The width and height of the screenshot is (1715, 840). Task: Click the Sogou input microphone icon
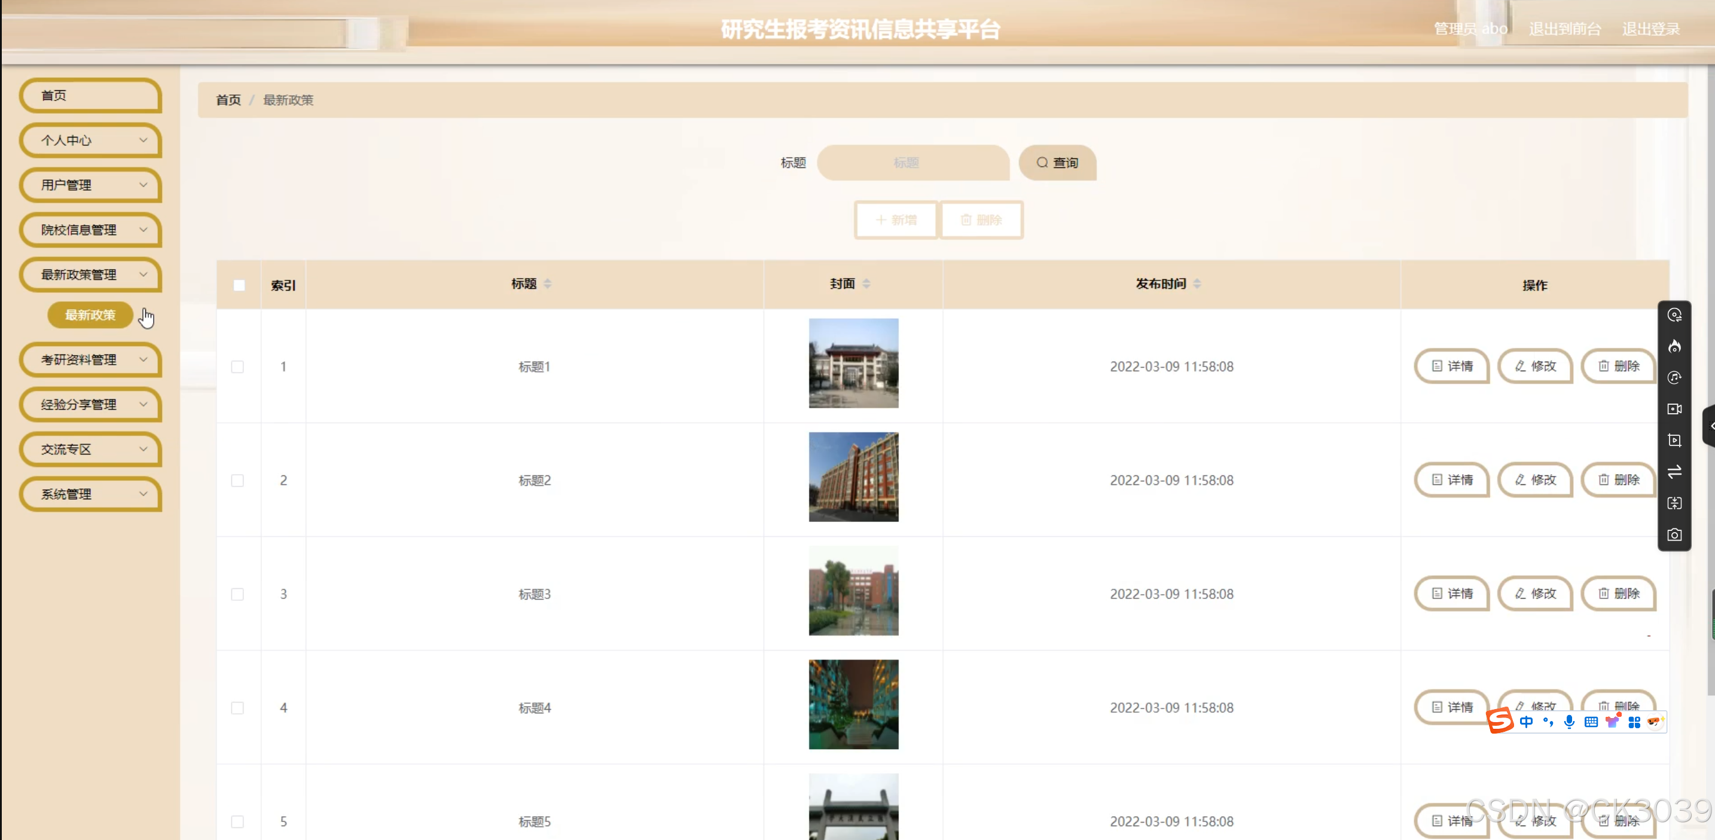click(1569, 722)
